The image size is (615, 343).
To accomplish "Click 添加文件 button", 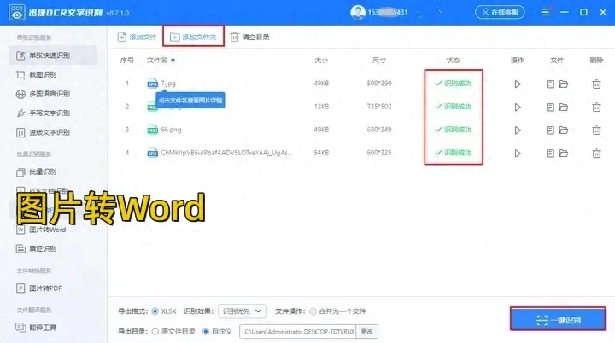I will pyautogui.click(x=137, y=38).
